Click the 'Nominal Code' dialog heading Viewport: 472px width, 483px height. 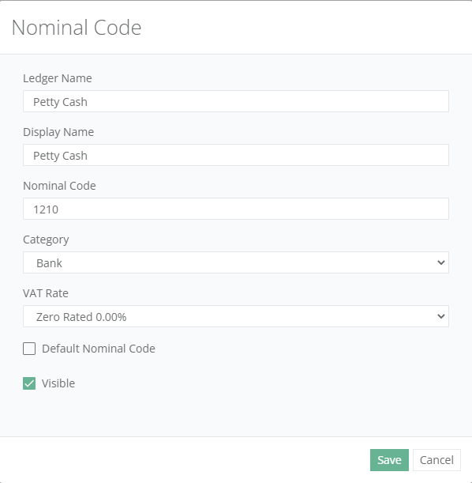[77, 28]
